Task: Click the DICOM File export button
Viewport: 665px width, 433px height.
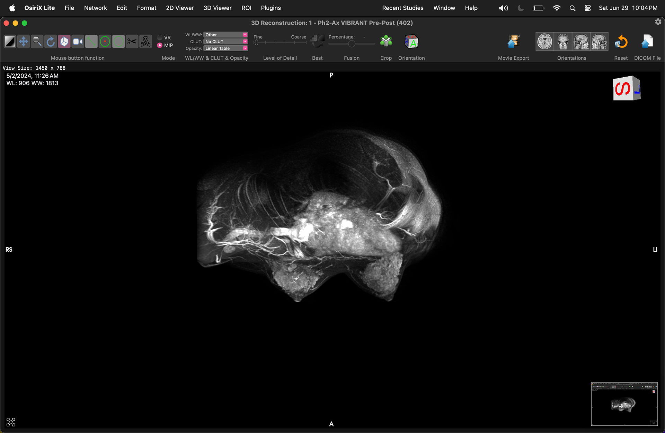Action: pos(647,42)
